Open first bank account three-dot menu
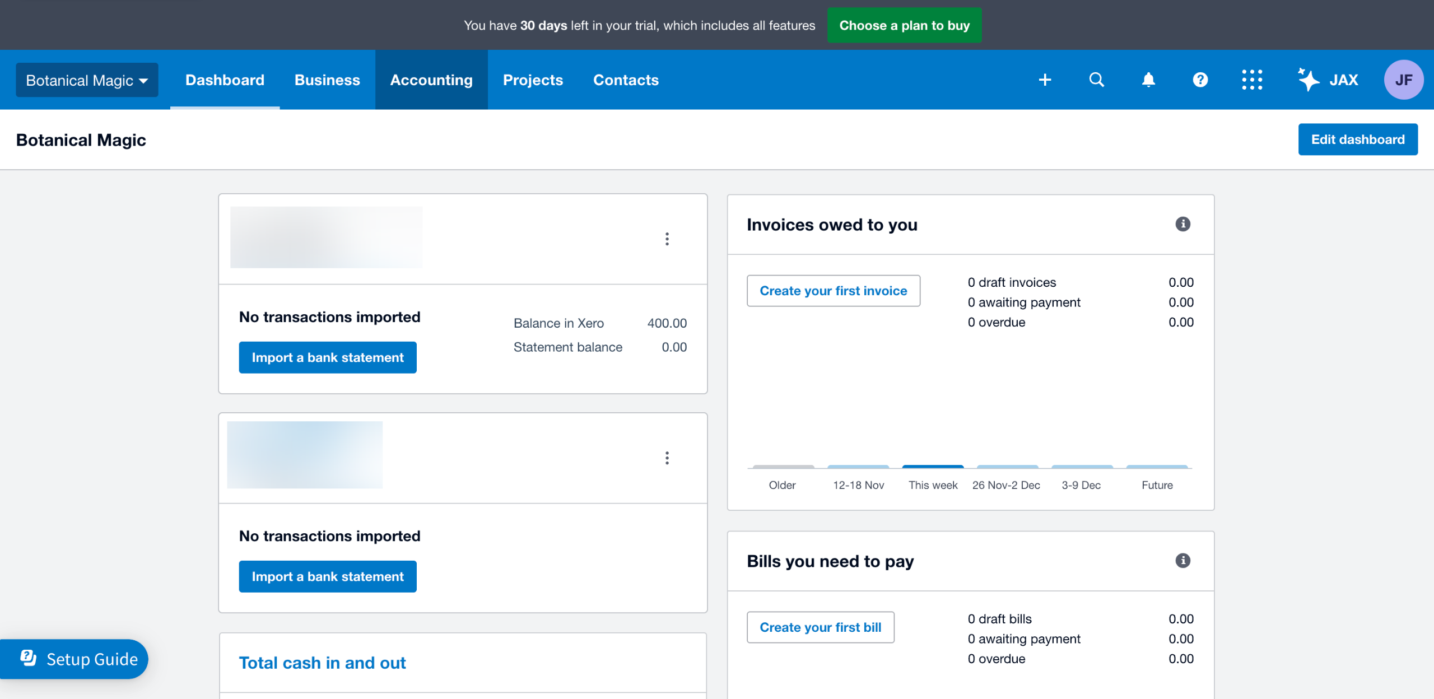Viewport: 1434px width, 699px height. pyautogui.click(x=667, y=239)
